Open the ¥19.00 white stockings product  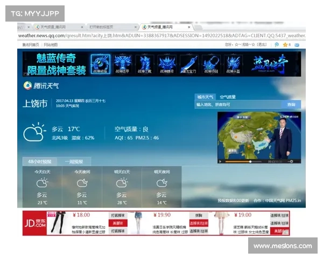221,223
